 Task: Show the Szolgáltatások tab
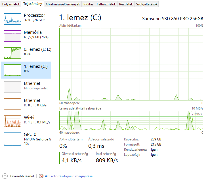point(147,4)
